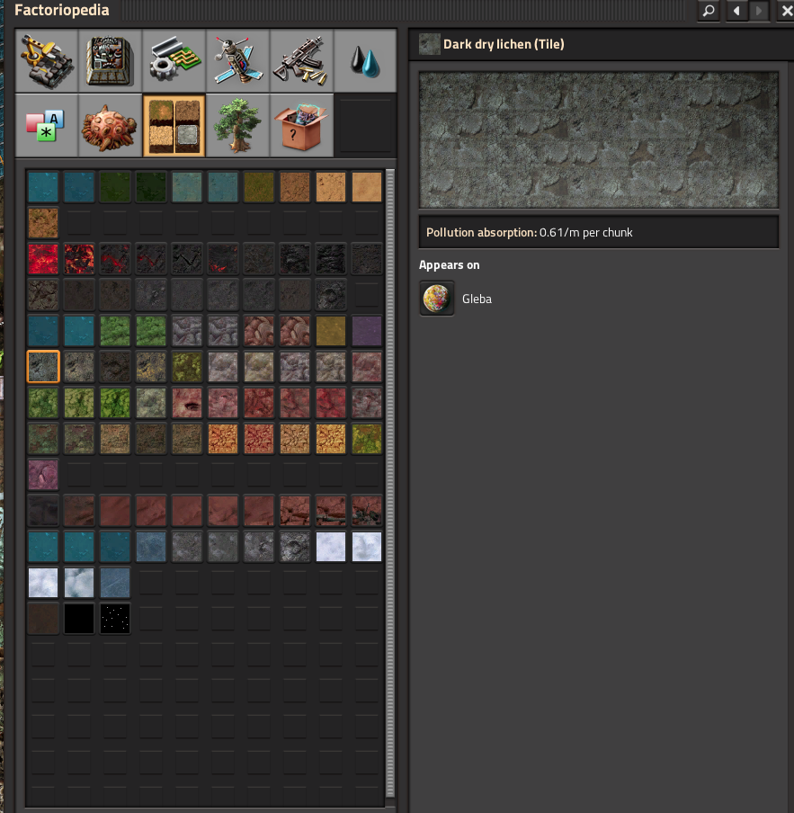794x813 pixels.
Task: Open the Combat category with submachine gun icon
Action: click(301, 61)
